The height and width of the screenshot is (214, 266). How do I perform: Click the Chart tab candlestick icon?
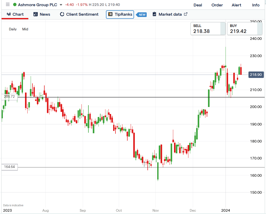(9, 14)
